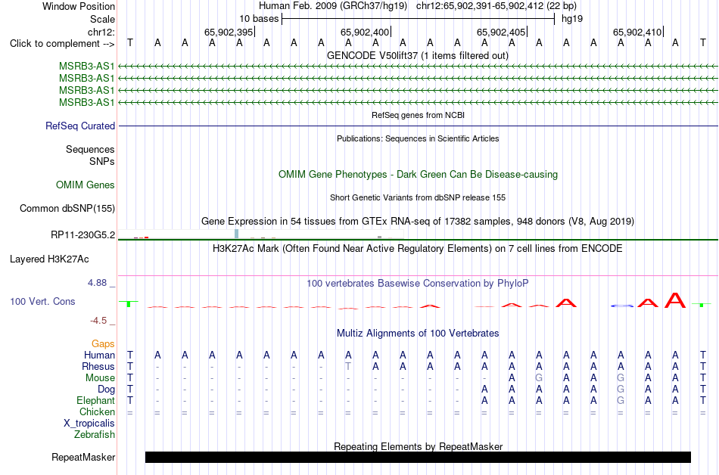Viewport: 719px width, 475px height.
Task: Open the first MSRB3-AS1 transcript label
Action: (x=87, y=67)
